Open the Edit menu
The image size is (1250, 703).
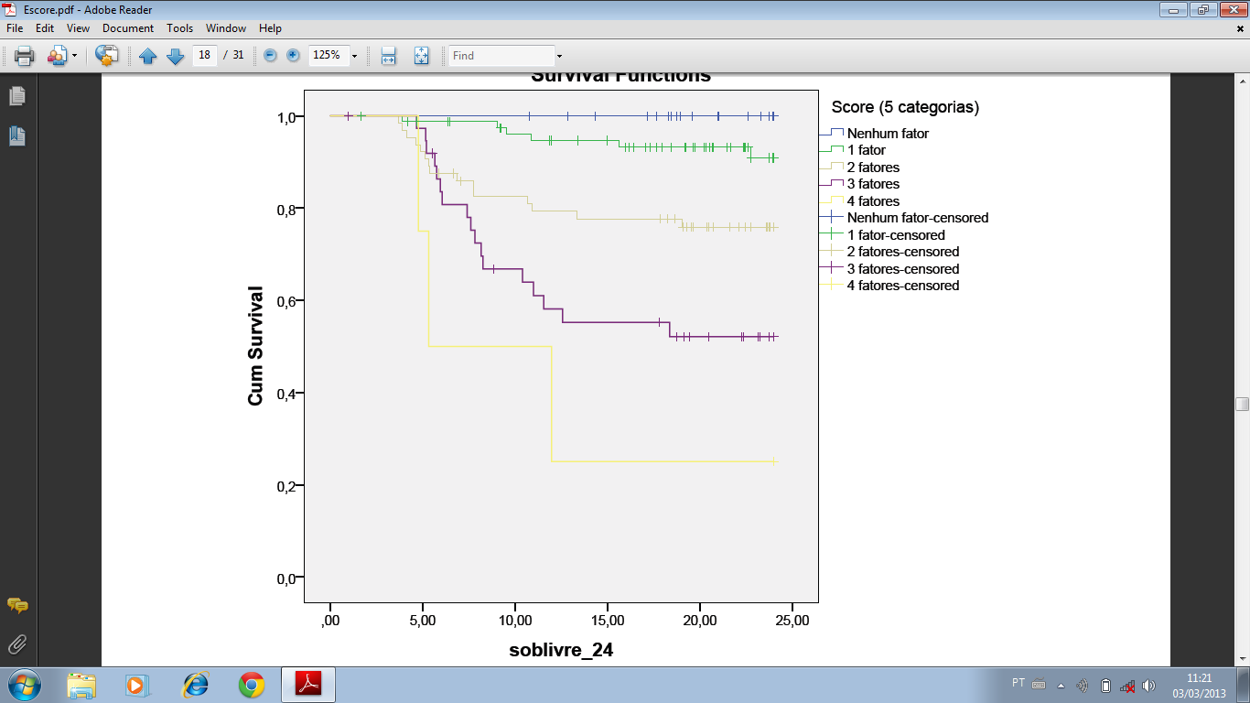click(45, 28)
